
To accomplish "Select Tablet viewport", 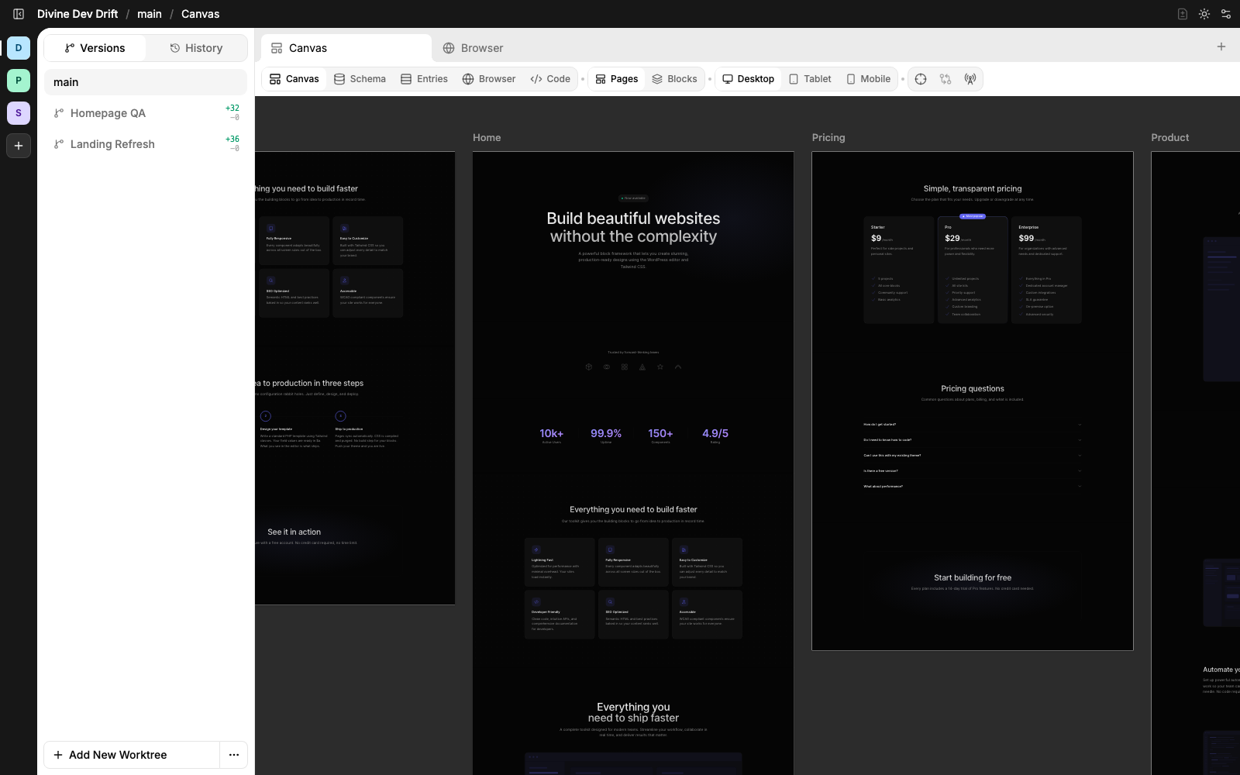I will [810, 79].
